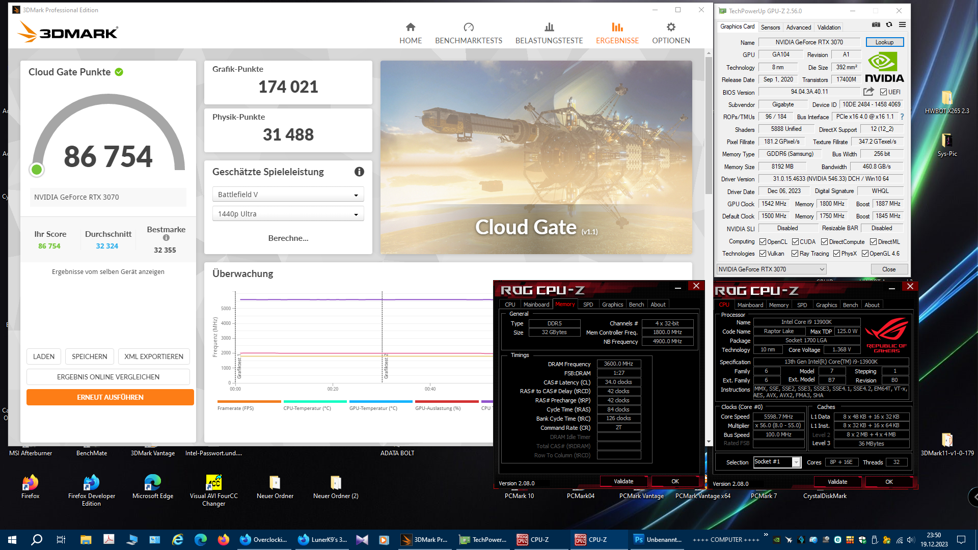Image resolution: width=978 pixels, height=550 pixels.
Task: Switch to GPU-Z Validation tab
Action: click(829, 28)
